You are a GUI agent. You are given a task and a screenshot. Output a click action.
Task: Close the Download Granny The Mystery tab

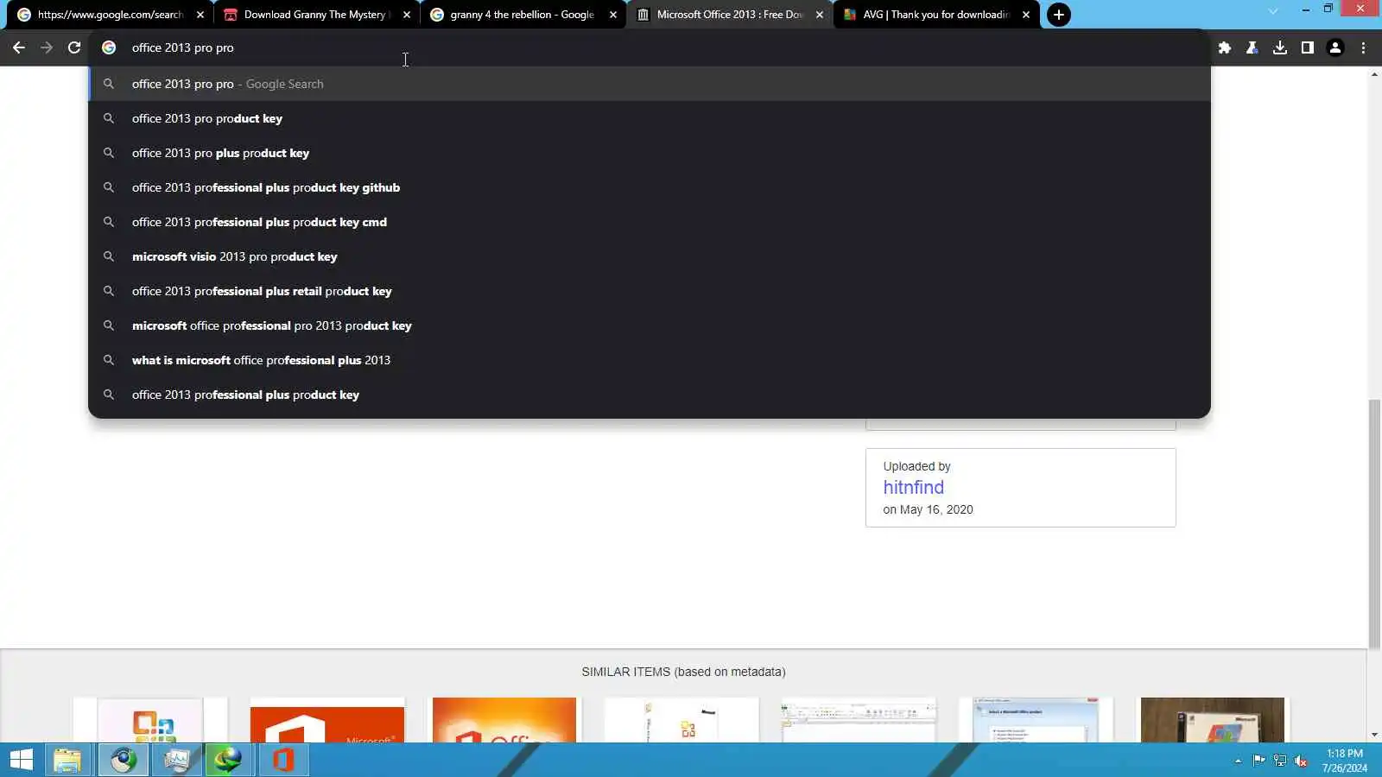407,15
